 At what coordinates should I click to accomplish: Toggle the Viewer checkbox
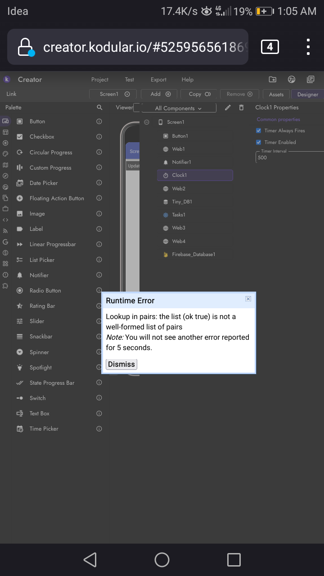click(137, 107)
